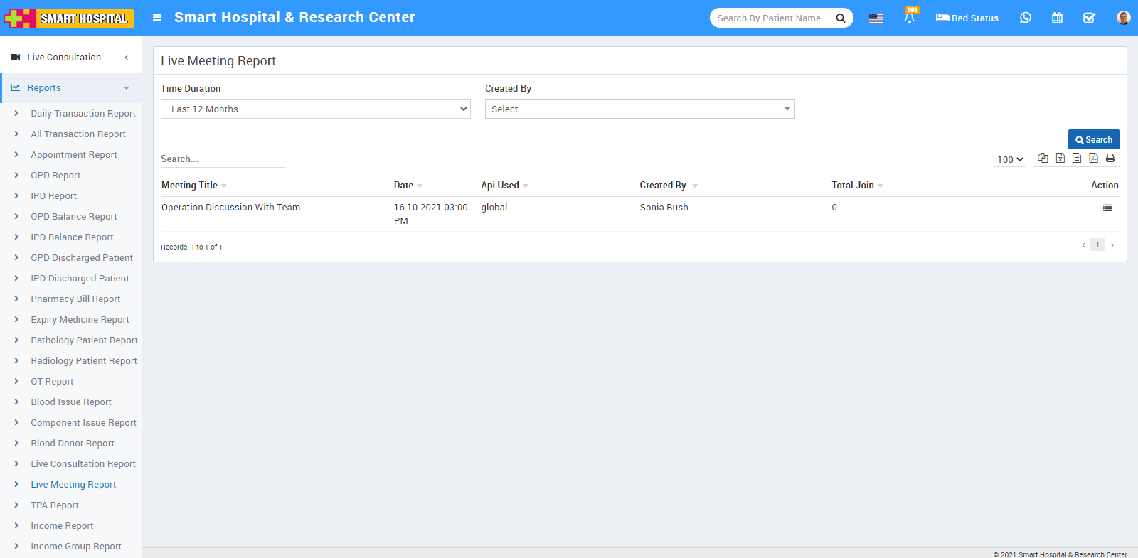Export the report as PDF
The width and height of the screenshot is (1138, 558).
(1093, 158)
